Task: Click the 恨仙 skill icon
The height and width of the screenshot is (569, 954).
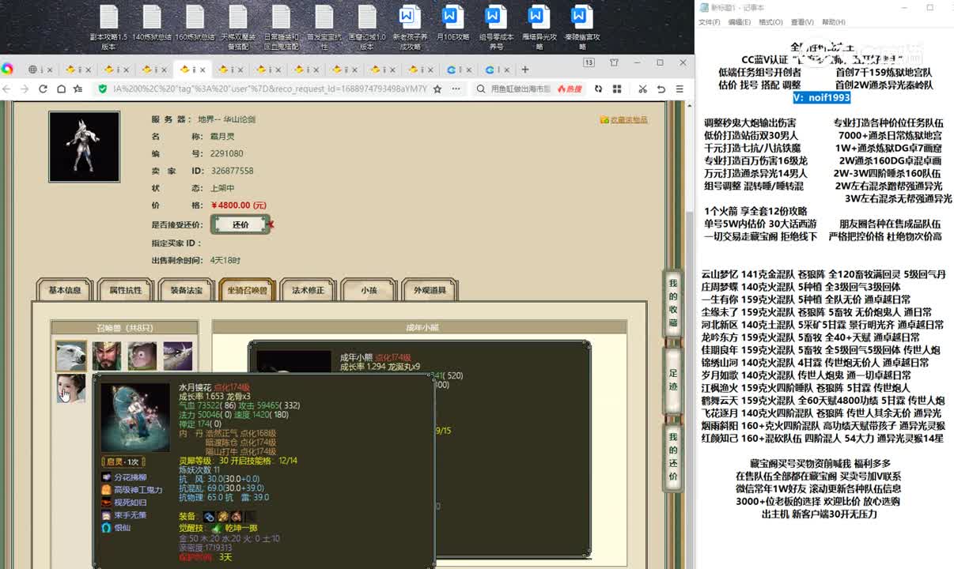Action: point(107,527)
